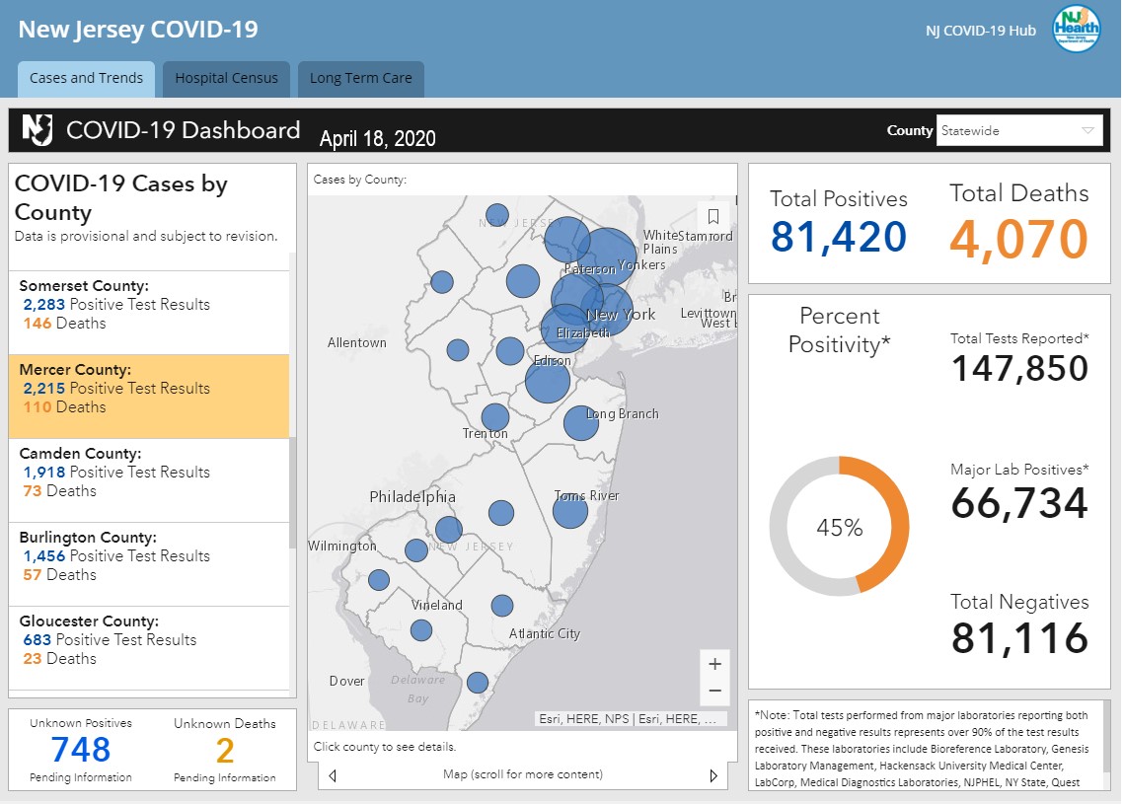1125x804 pixels.
Task: Zoom in on the county map
Action: pos(714,664)
